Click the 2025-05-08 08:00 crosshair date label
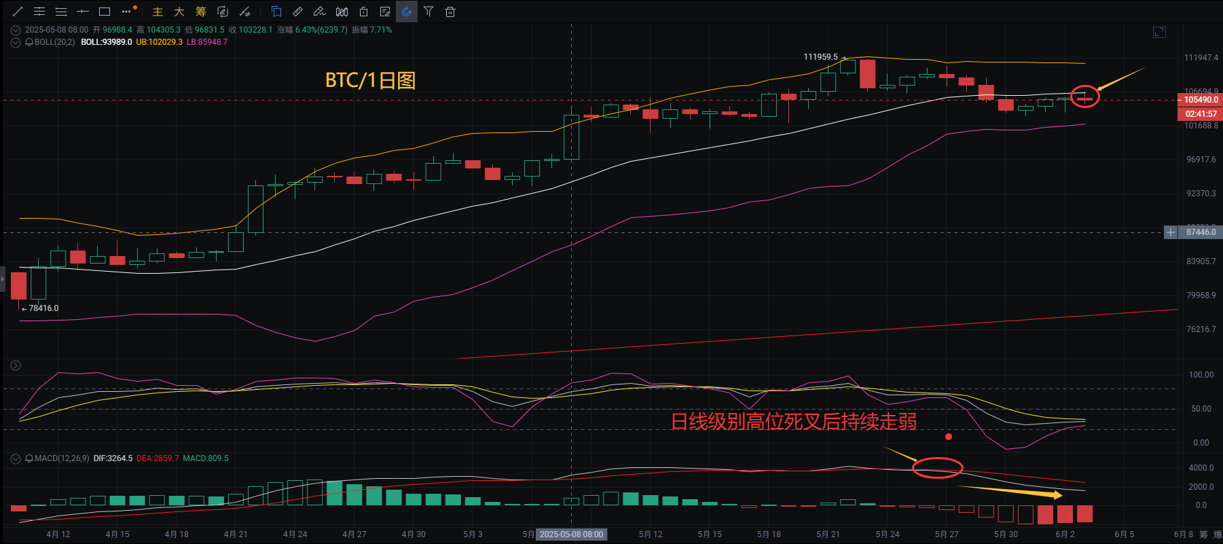 coord(571,534)
